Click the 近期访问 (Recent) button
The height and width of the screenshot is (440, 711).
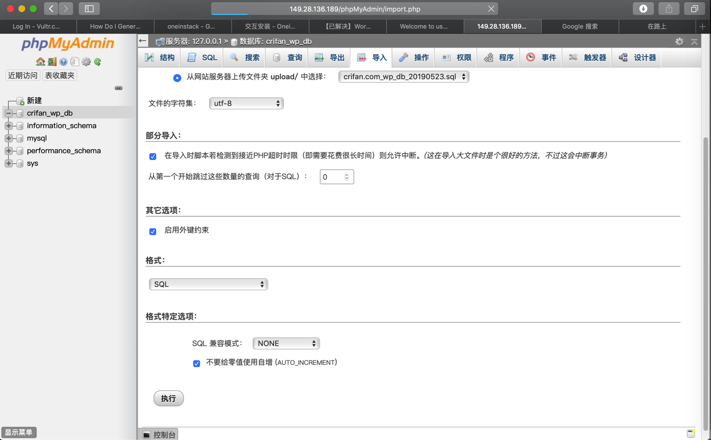tap(23, 75)
